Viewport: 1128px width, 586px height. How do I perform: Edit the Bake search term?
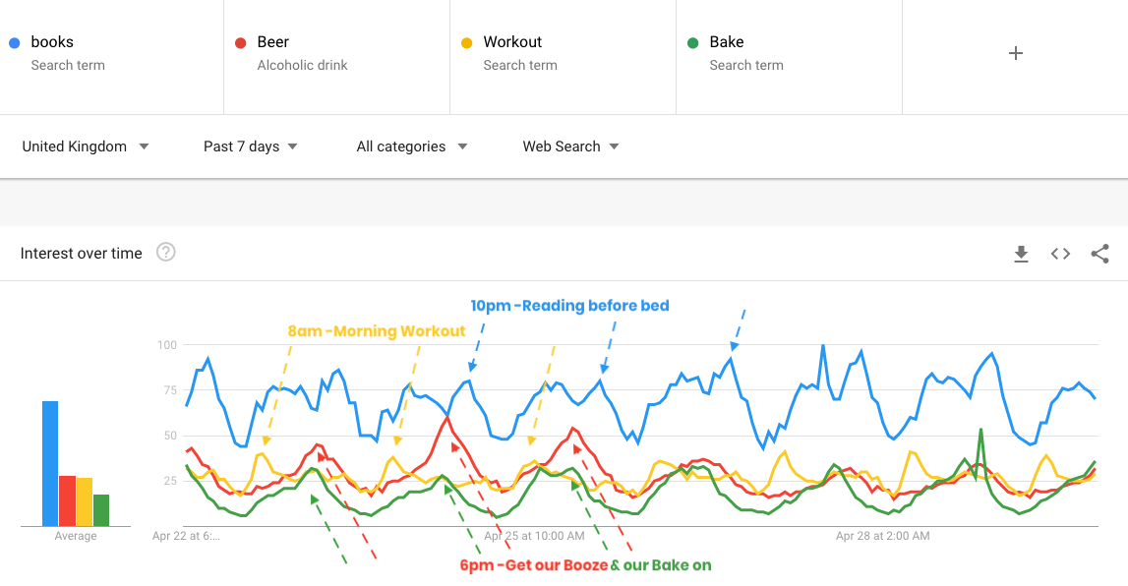tap(727, 42)
